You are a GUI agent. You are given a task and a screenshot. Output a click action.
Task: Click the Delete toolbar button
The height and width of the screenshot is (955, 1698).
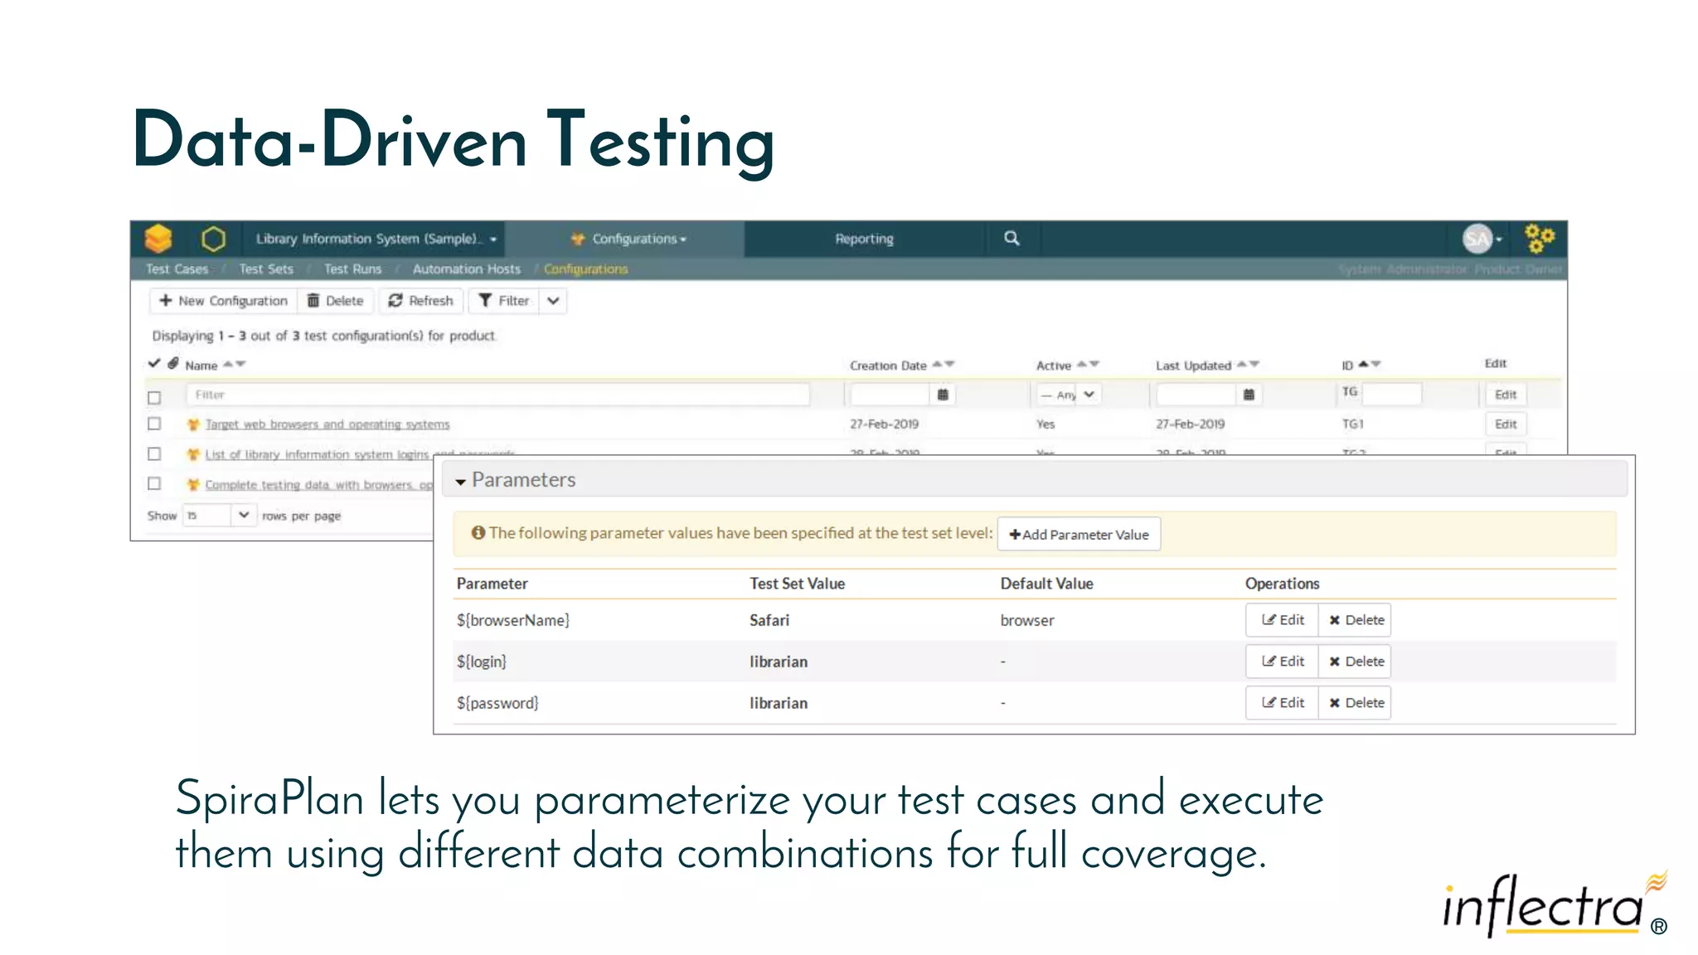pyautogui.click(x=336, y=301)
